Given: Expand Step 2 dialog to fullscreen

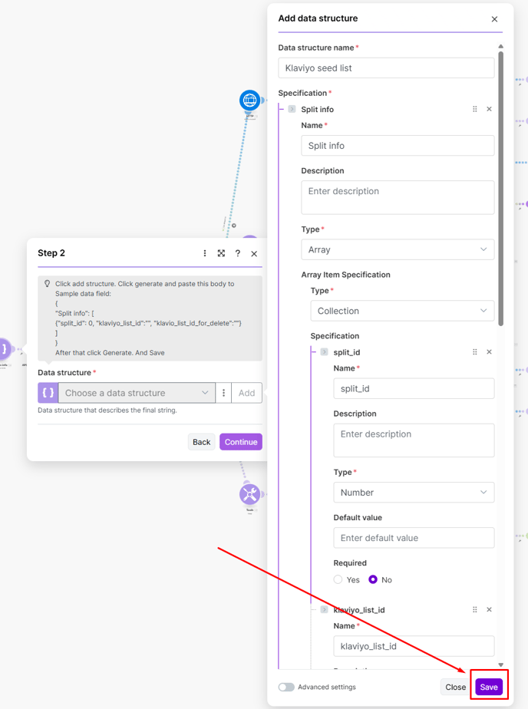Looking at the screenshot, I should 221,253.
